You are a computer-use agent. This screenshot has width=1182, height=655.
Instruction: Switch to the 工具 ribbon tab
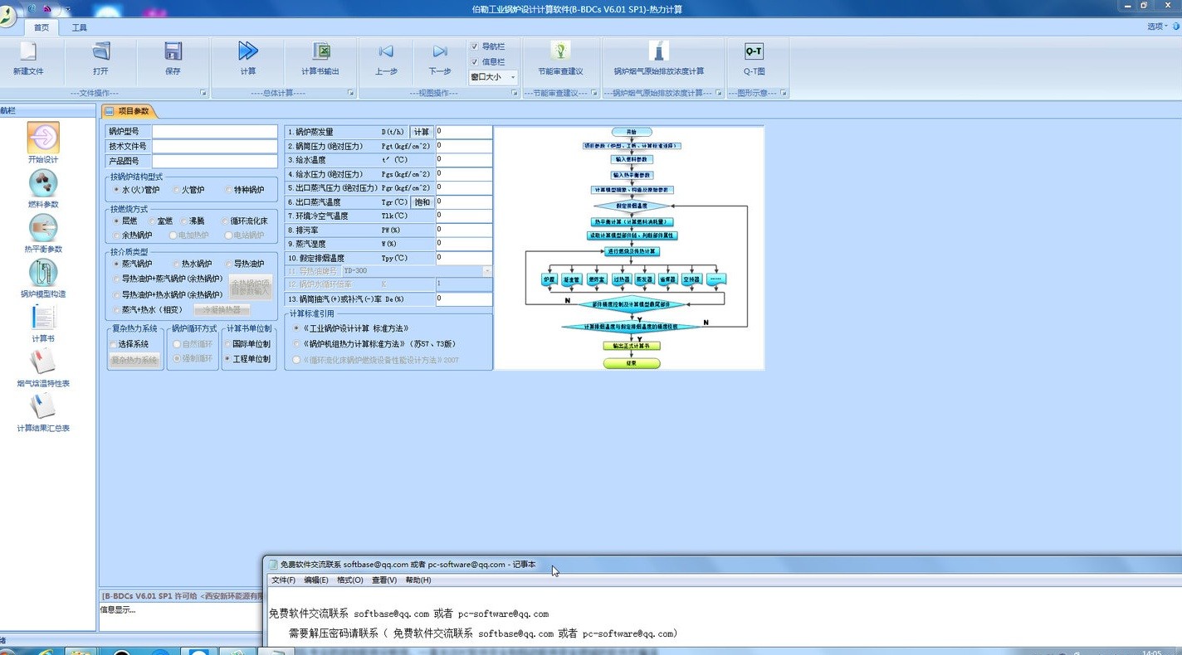[x=79, y=27]
